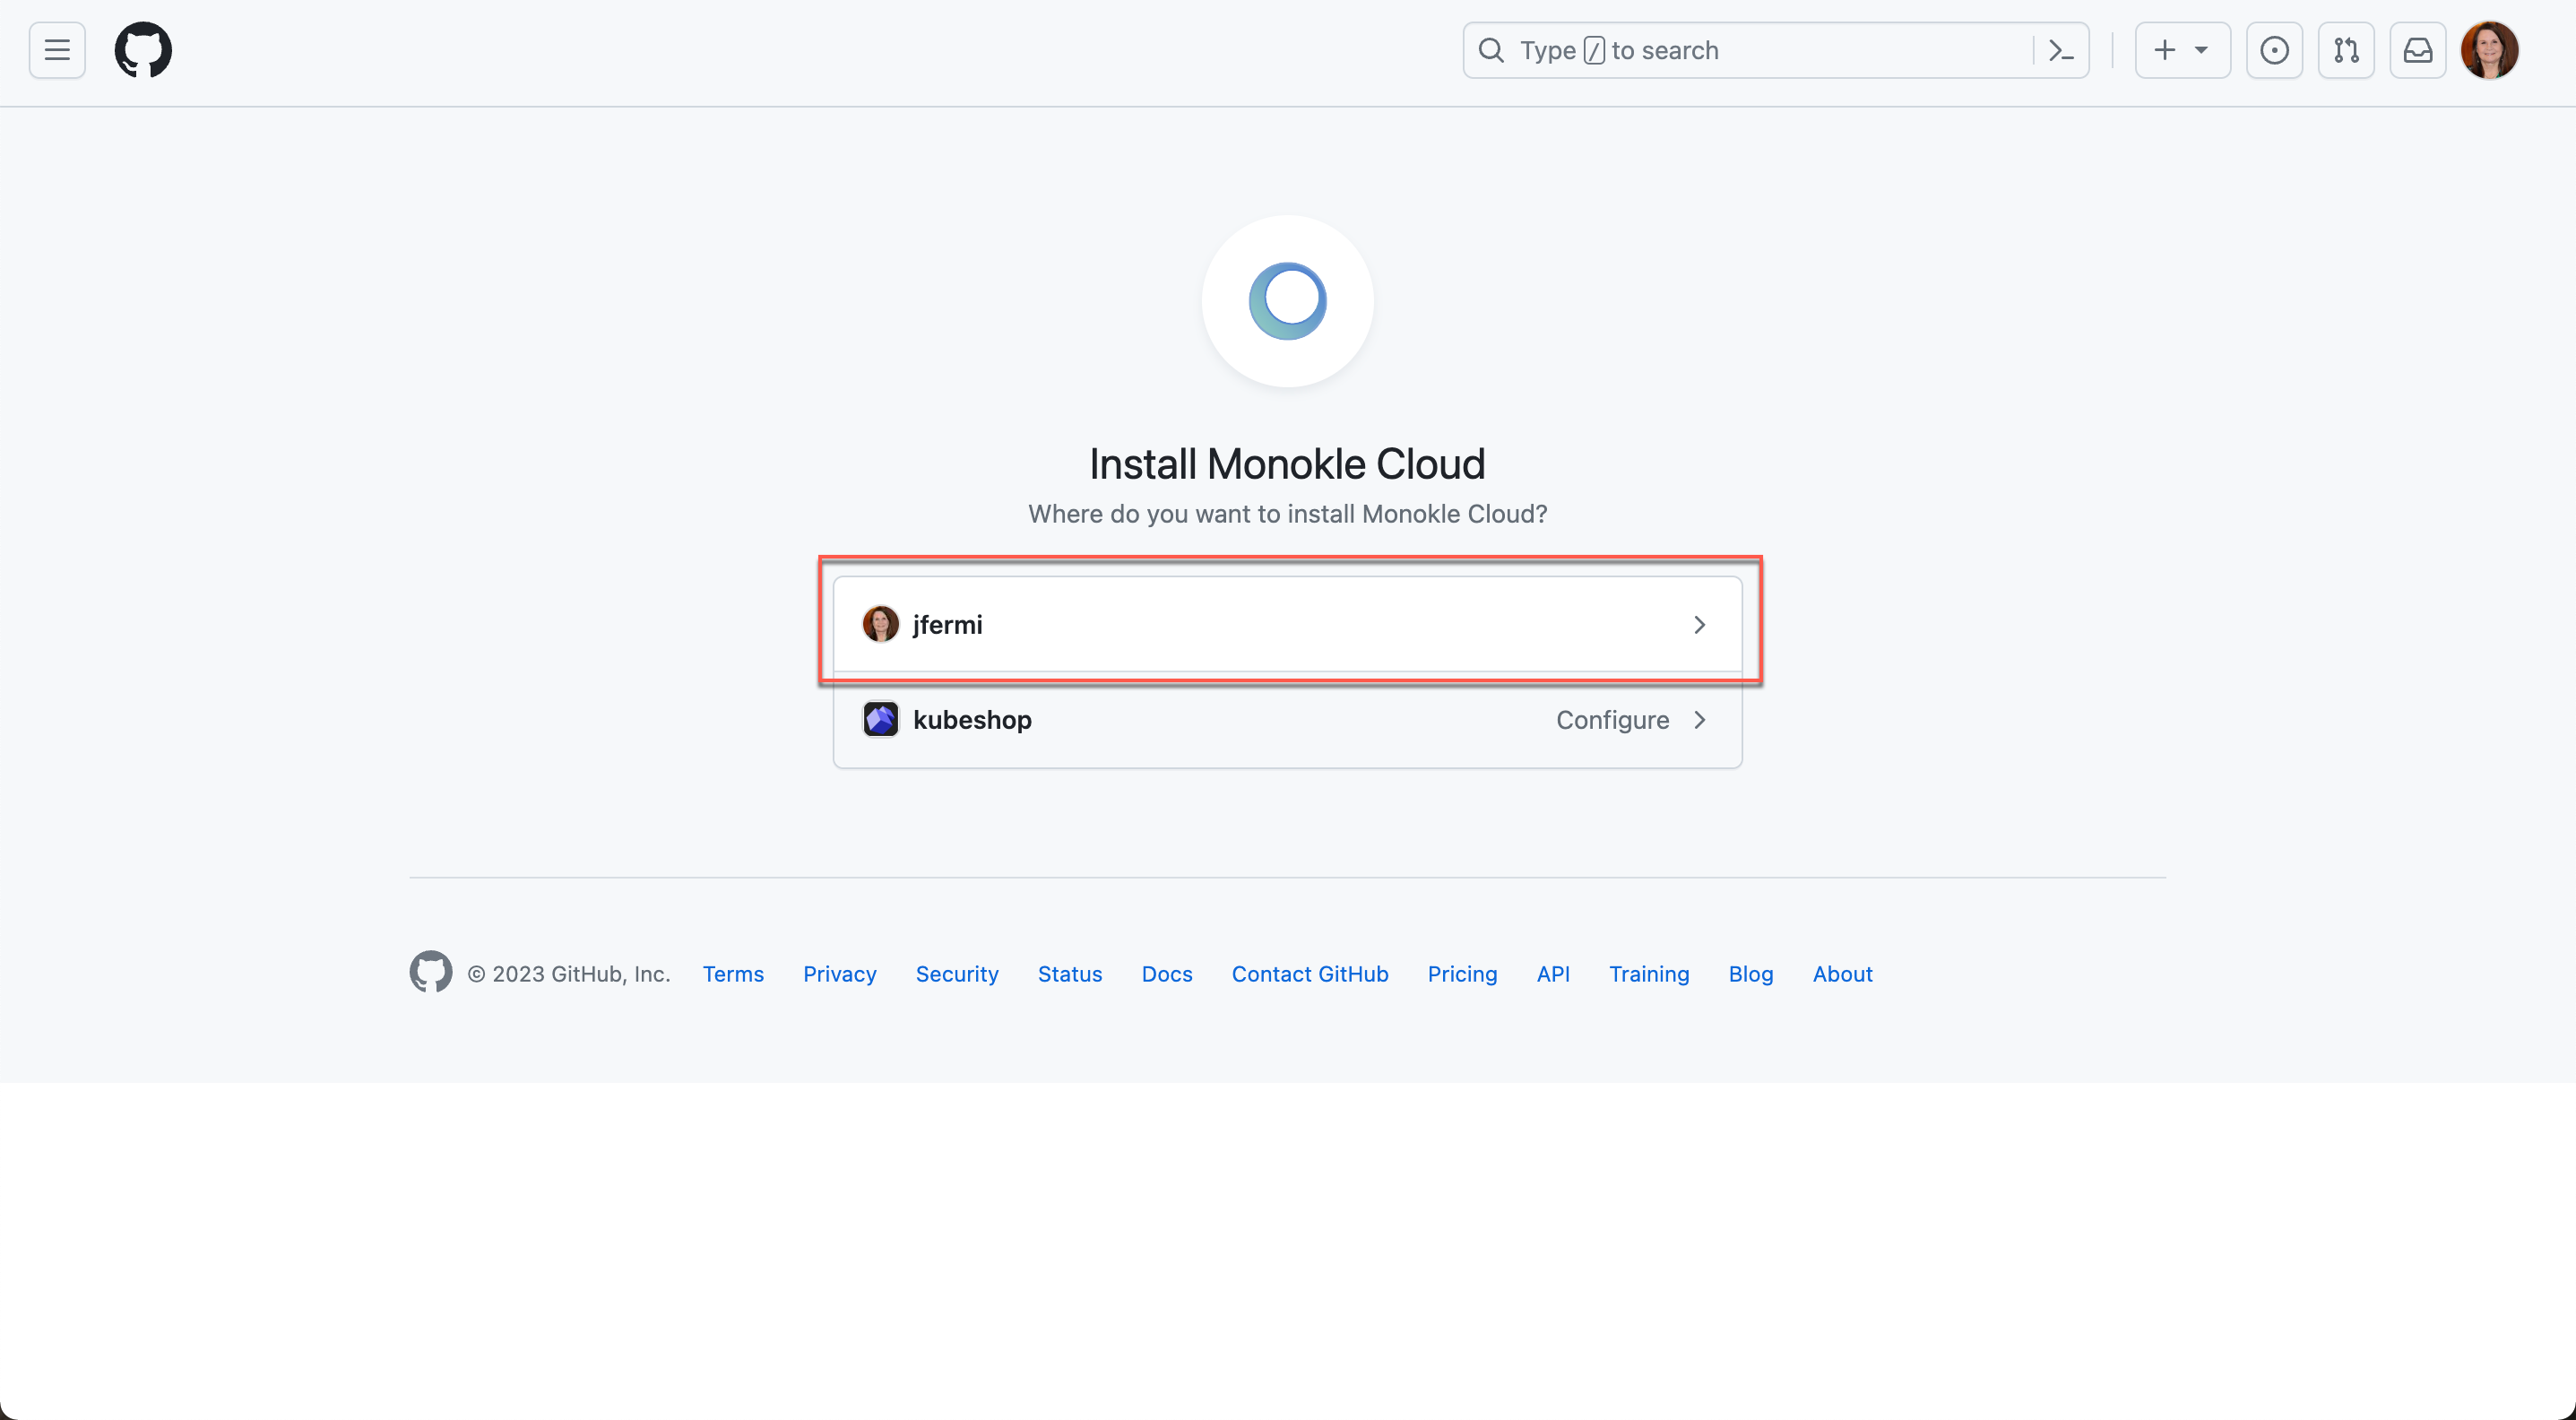Open the API footer link
This screenshot has height=1420, width=2576.
pos(1552,974)
